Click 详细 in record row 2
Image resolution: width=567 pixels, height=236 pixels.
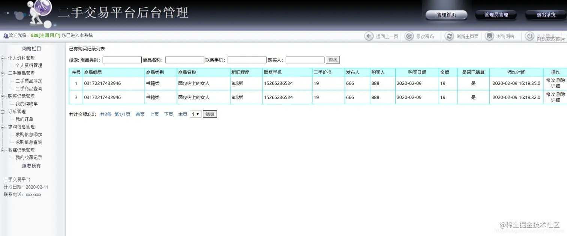(x=556, y=100)
